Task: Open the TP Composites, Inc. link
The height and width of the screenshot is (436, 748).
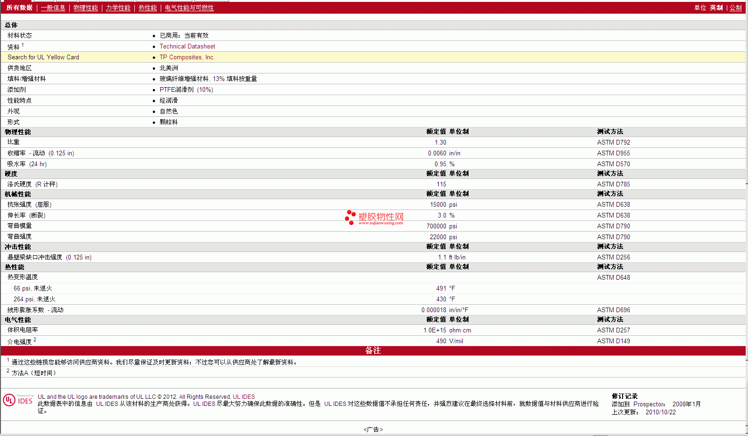Action: [x=187, y=57]
